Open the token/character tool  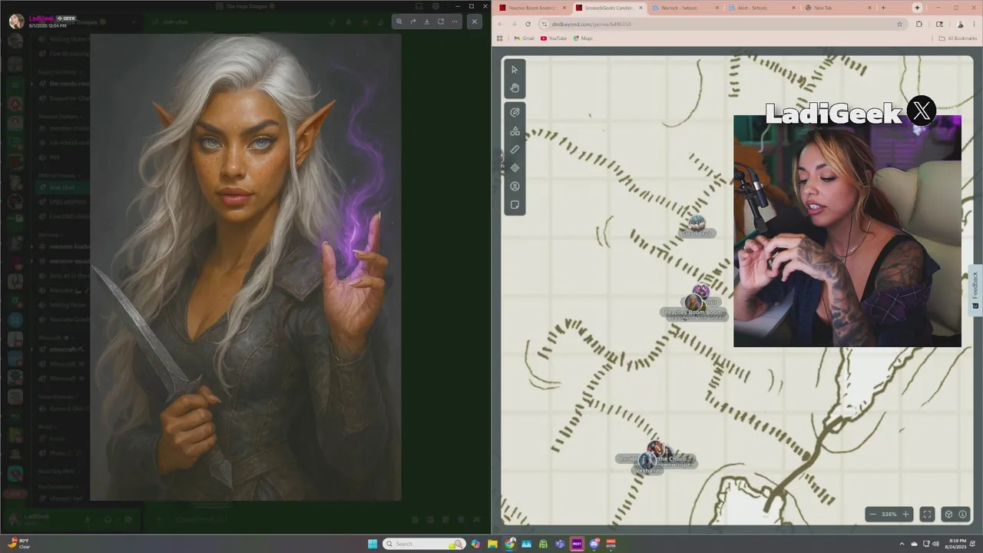click(515, 186)
